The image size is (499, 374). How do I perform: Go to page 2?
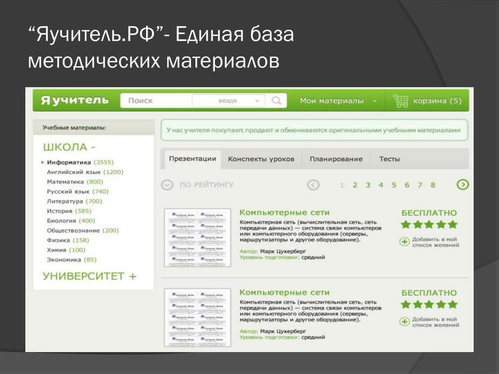[355, 185]
